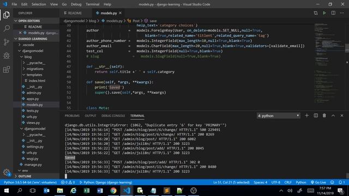
Task: Start Go Live server
Action: pyautogui.click(x=318, y=182)
